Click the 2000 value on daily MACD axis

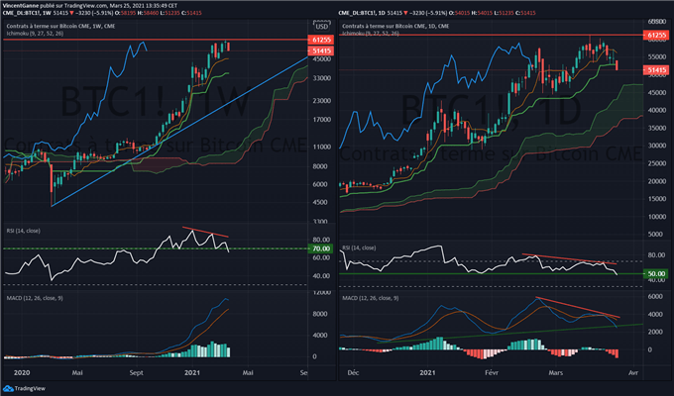pos(655,332)
